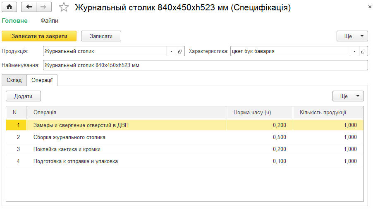
Task: Click quantity 1,000 in Сборка row
Action: pyautogui.click(x=328, y=137)
